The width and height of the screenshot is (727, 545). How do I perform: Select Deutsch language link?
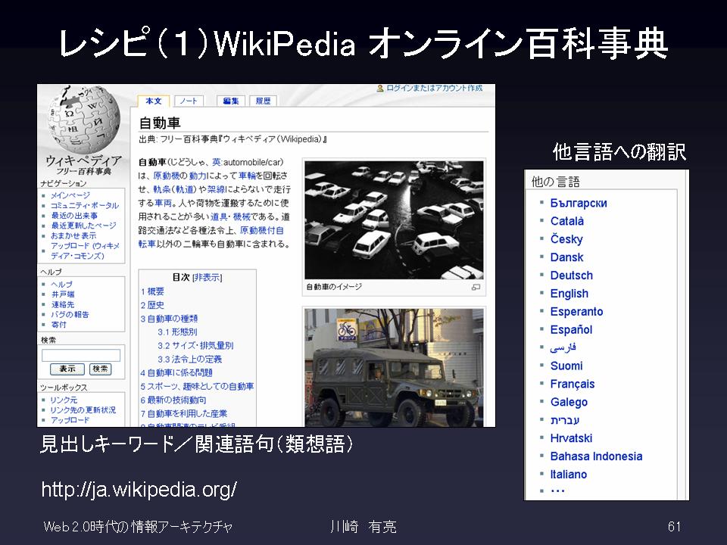571,276
